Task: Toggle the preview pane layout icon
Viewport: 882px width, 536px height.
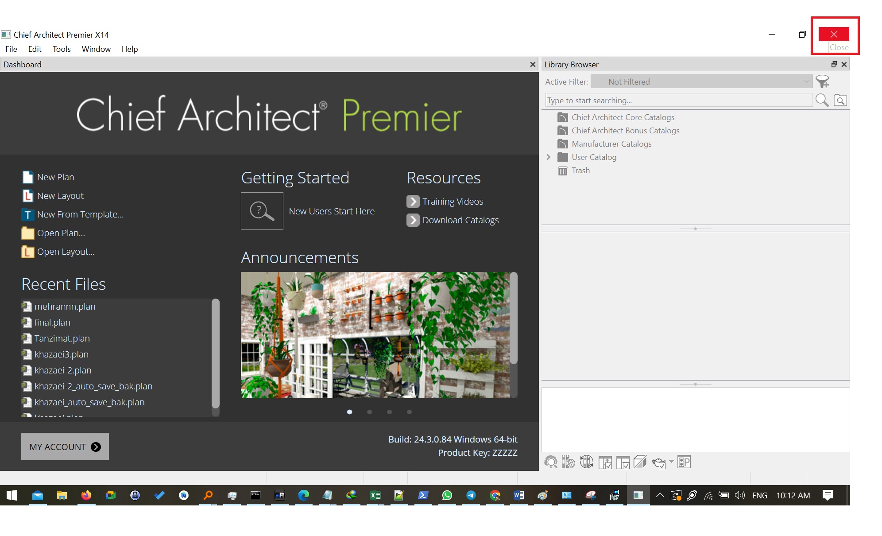Action: (x=623, y=462)
